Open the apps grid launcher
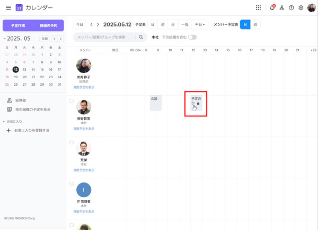Image resolution: width=318 pixels, height=230 pixels. (x=258, y=8)
